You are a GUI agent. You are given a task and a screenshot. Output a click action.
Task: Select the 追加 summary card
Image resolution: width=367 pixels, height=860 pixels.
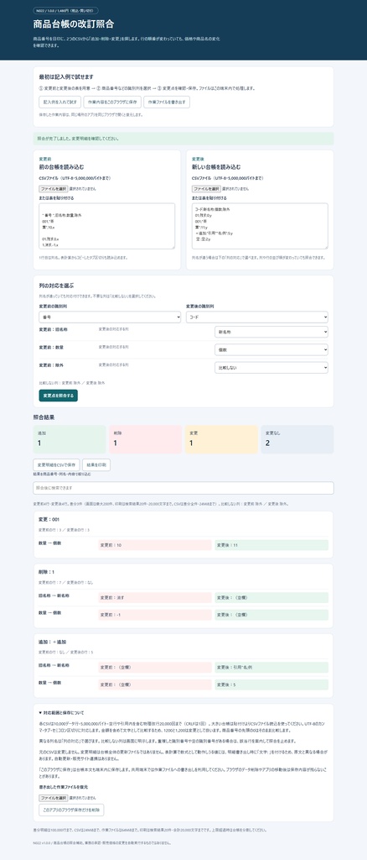point(70,439)
